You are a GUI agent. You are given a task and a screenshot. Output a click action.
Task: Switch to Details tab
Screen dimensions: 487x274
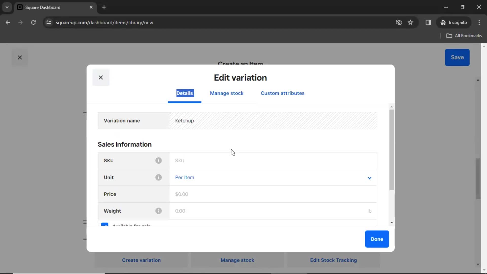click(185, 93)
